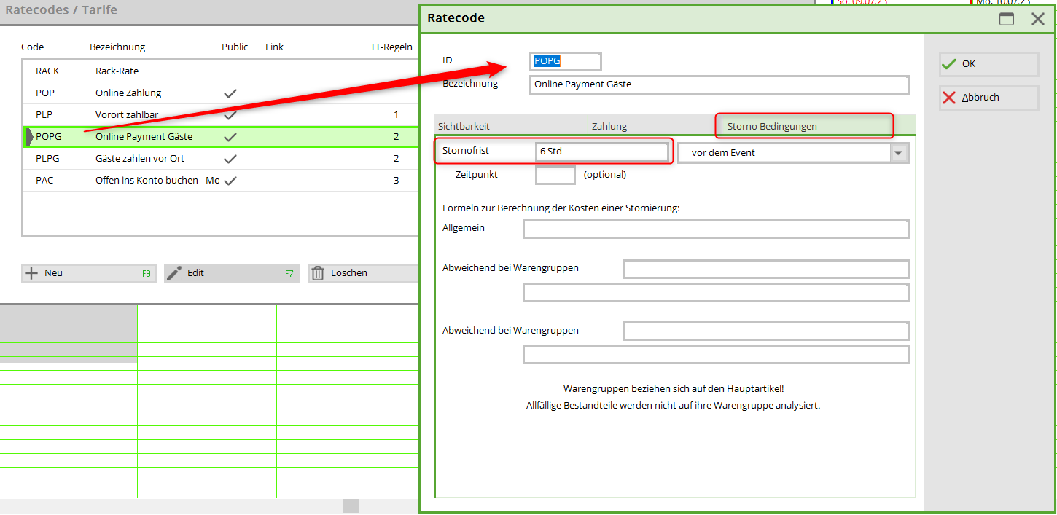The height and width of the screenshot is (515, 1057).
Task: Open the 'vor dem Event' dropdown arrow
Action: (899, 153)
